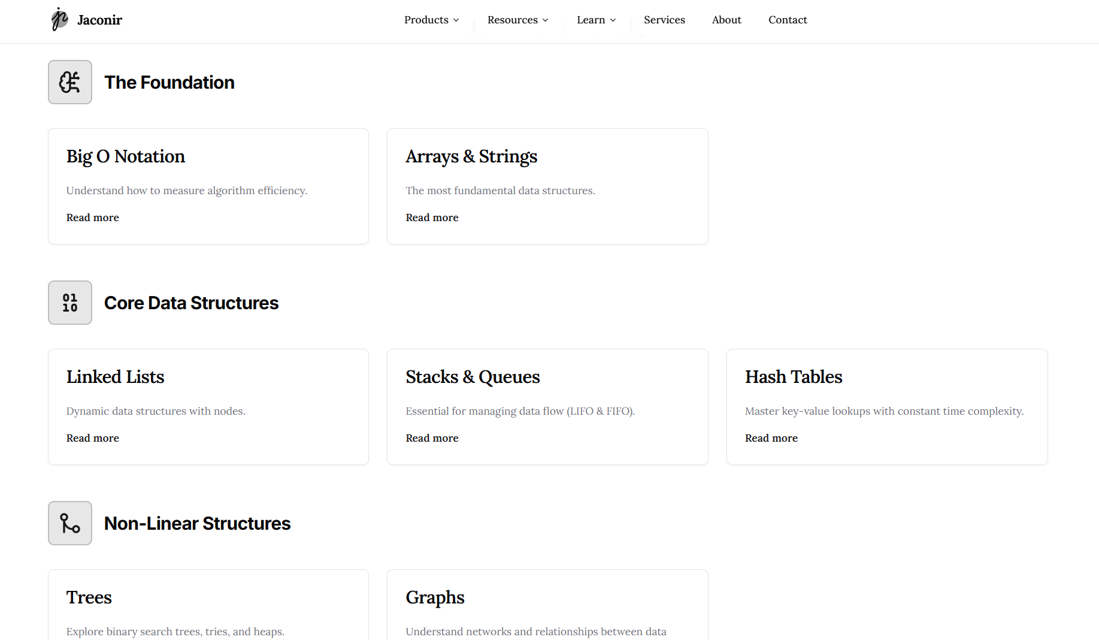Open the Contact page

click(x=788, y=20)
